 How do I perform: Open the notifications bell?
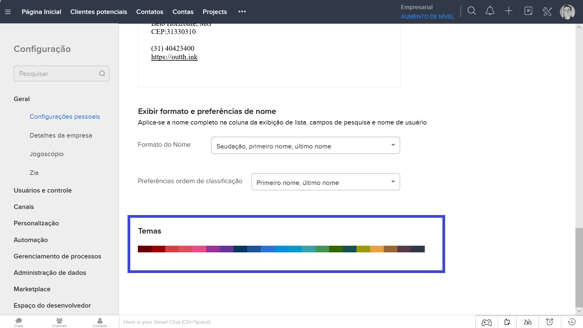tap(490, 11)
